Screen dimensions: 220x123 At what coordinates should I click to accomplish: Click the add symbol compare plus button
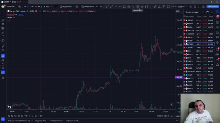pyautogui.click(x=20, y=7)
